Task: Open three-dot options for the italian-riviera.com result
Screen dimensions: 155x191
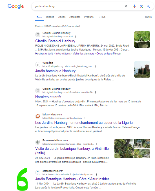Action: click(84, 118)
